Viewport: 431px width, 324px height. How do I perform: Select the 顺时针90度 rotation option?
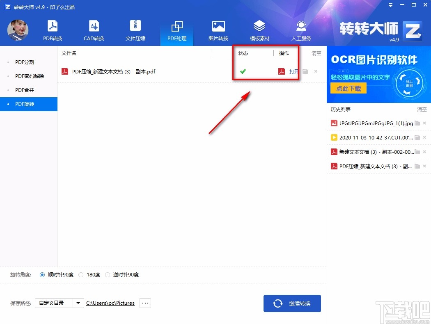(42, 275)
